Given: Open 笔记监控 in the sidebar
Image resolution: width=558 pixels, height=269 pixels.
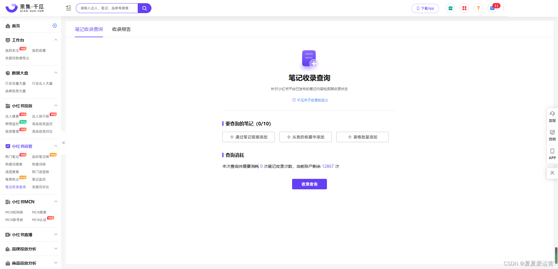Looking at the screenshot, I should (x=39, y=179).
